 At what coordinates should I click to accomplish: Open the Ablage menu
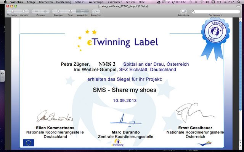31,2
